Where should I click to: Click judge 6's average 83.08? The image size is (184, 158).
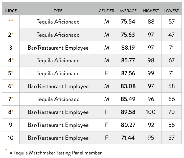[x=128, y=86]
